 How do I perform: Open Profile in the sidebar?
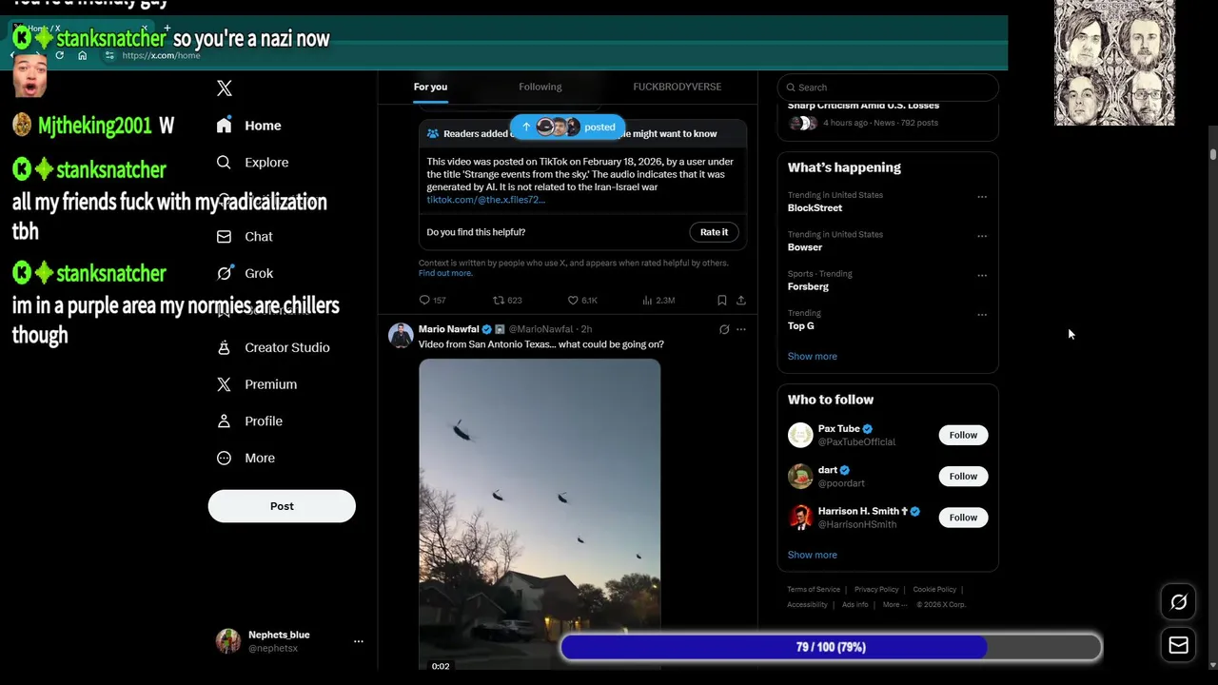(250, 421)
